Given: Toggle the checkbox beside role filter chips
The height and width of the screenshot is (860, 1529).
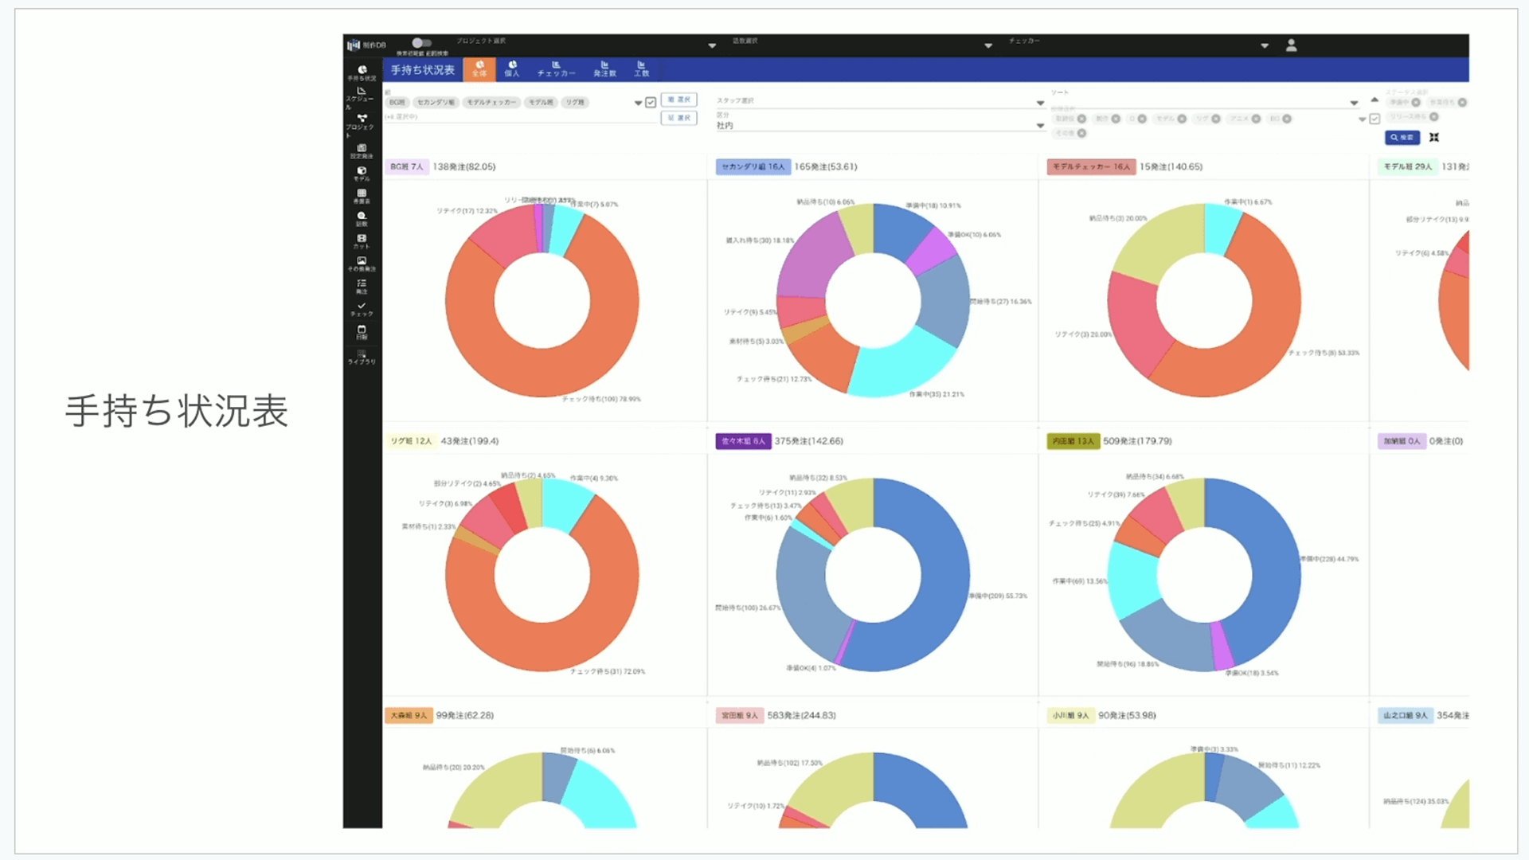Looking at the screenshot, I should pos(1375,119).
